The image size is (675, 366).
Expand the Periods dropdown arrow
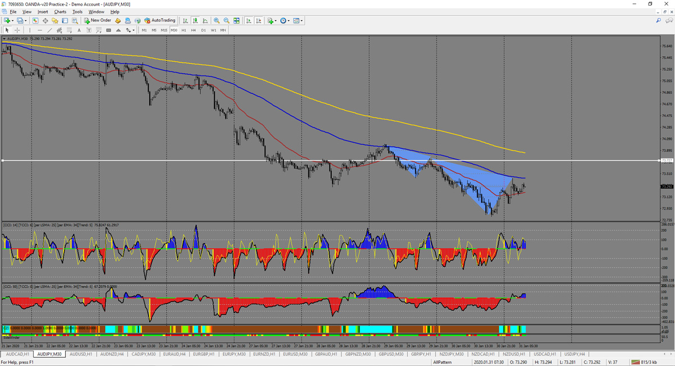[289, 21]
